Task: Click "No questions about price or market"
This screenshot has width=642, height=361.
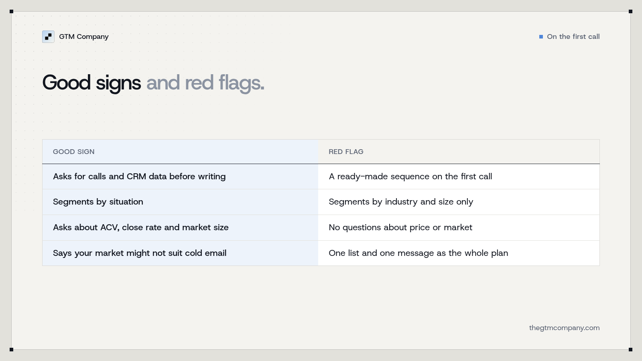Action: click(x=400, y=227)
